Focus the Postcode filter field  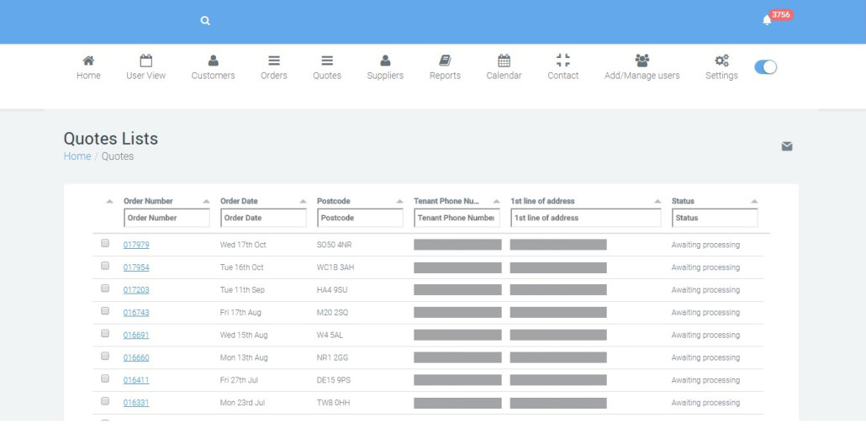[360, 218]
